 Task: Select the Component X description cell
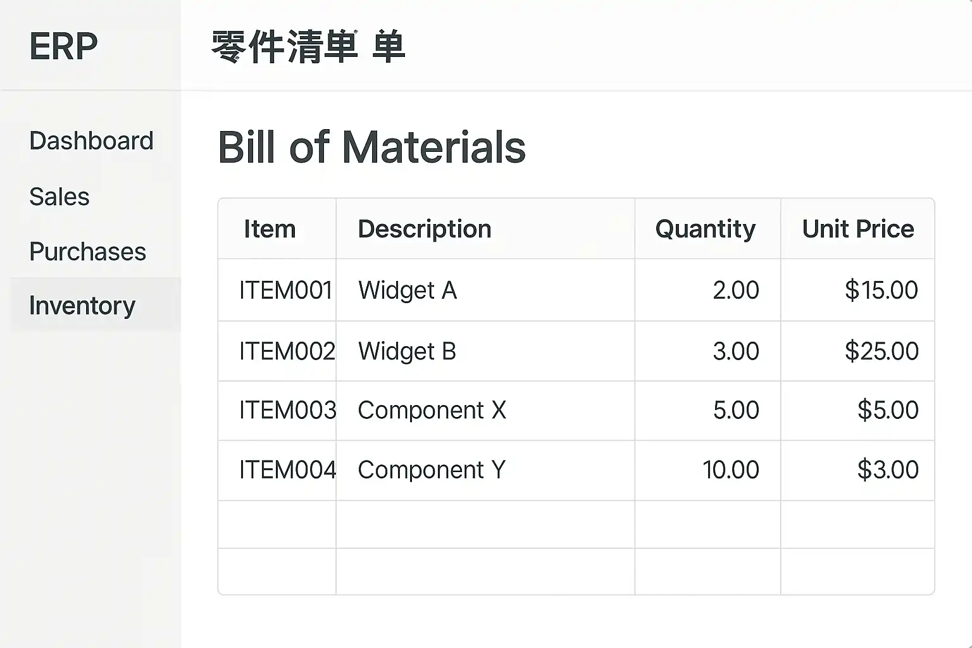[x=432, y=411]
